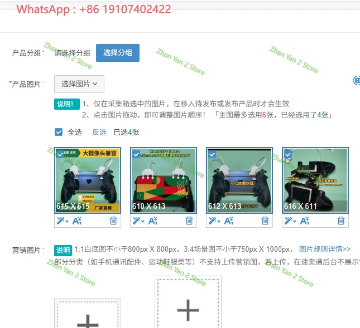
Task: Toggle the 全选 checkbox
Action: [x=59, y=132]
